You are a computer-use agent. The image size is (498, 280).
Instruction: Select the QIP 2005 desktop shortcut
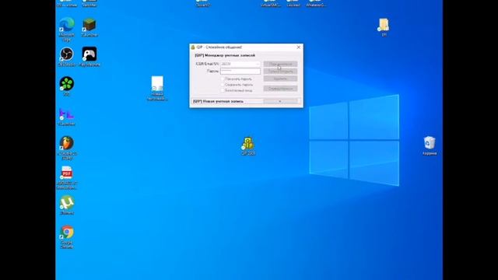click(247, 143)
